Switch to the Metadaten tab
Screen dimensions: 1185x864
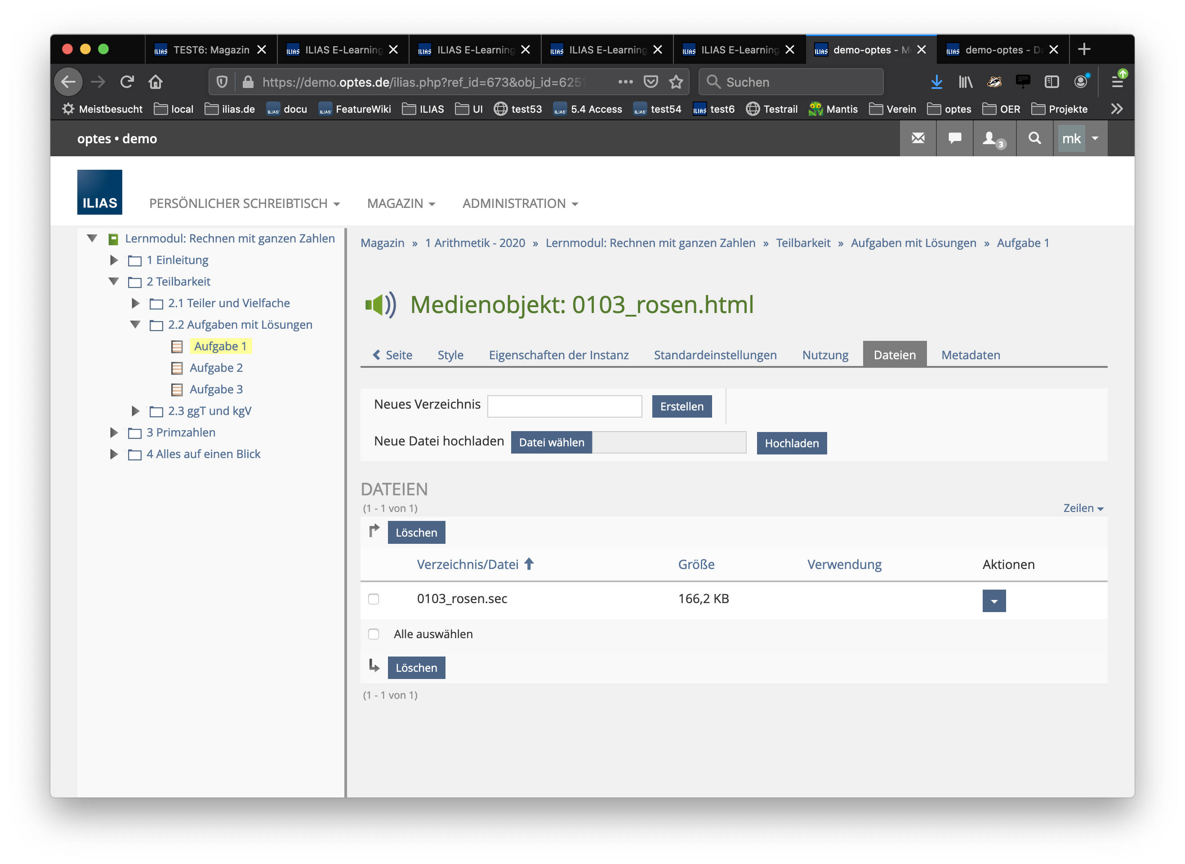(x=970, y=355)
